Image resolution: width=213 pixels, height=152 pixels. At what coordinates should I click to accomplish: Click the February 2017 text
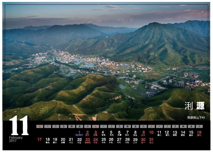coord(16,139)
